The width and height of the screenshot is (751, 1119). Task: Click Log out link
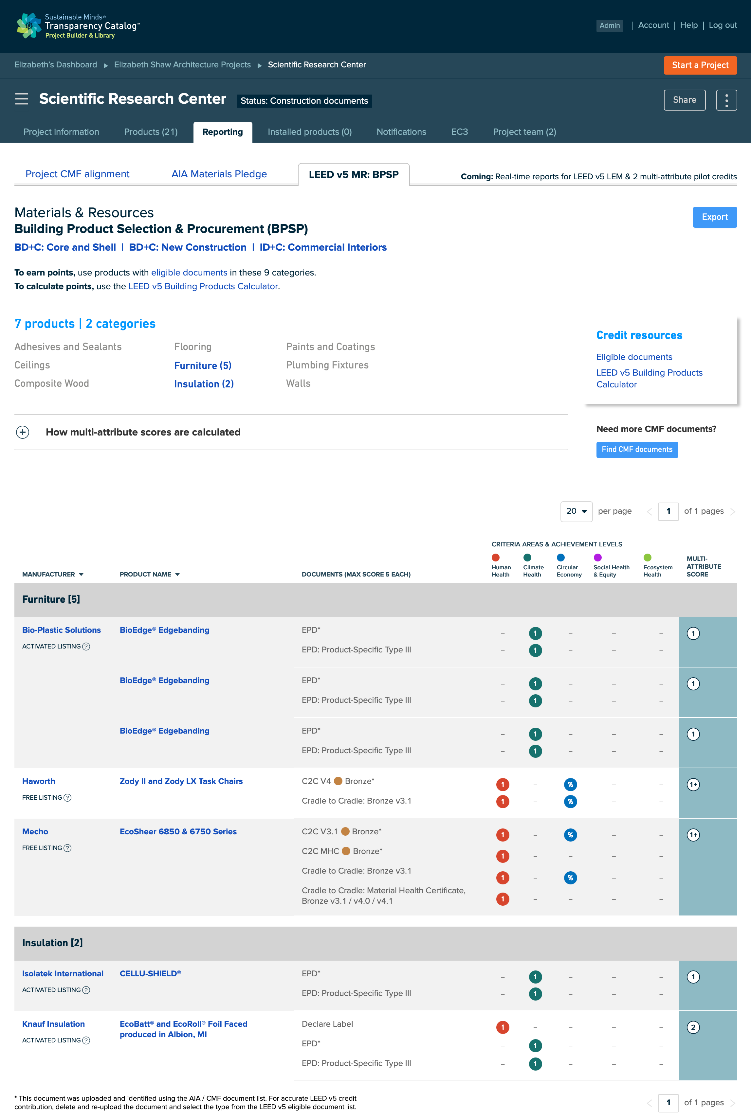click(x=722, y=25)
